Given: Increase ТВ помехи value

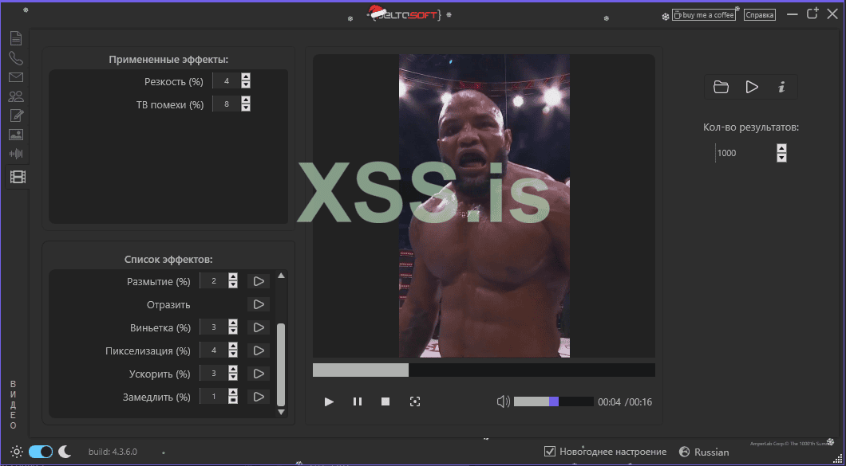Looking at the screenshot, I should tap(246, 100).
